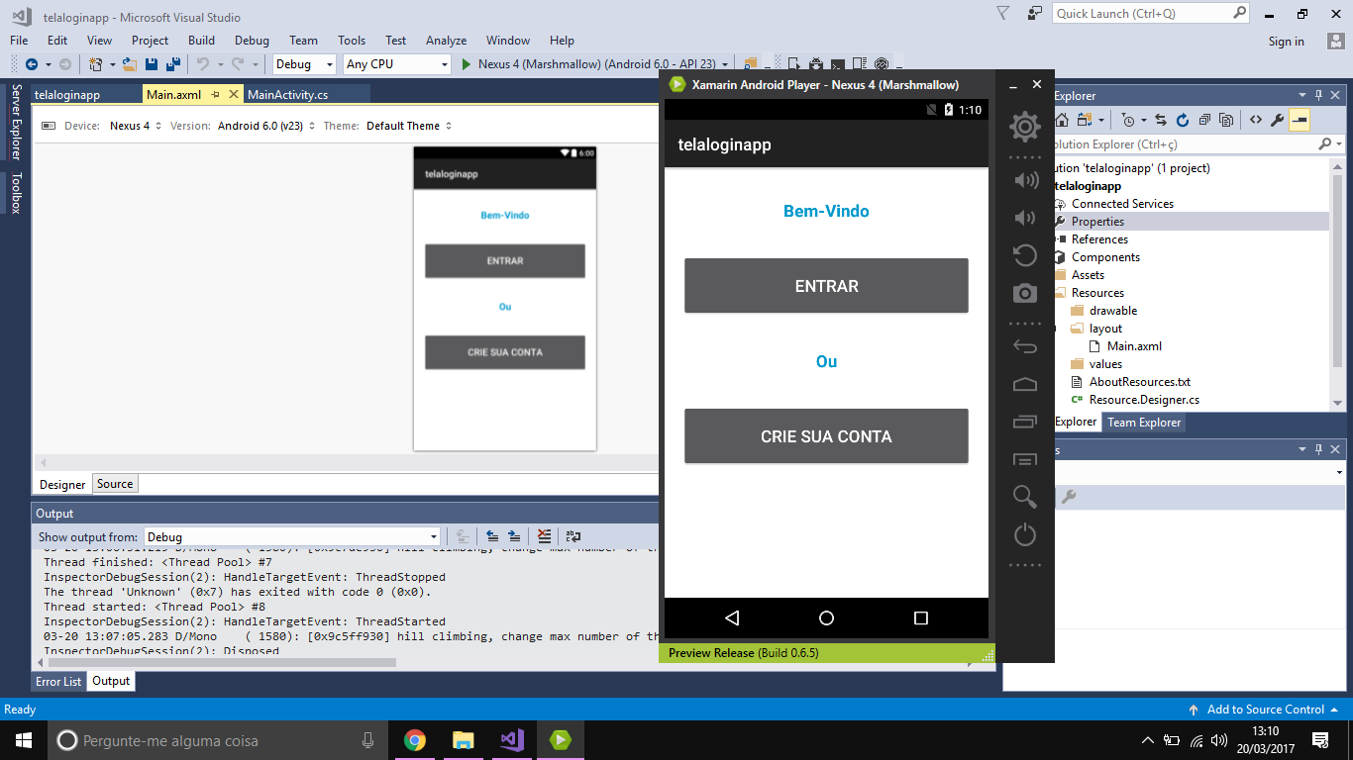Screen dimensions: 1353x760
Task: Open the Build menu
Action: (x=201, y=41)
